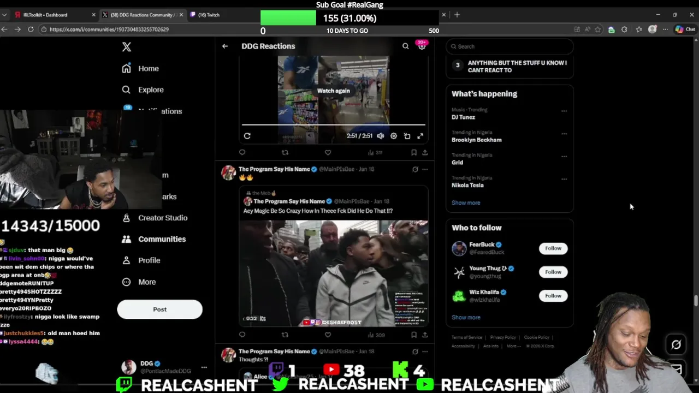The width and height of the screenshot is (699, 393).
Task: Open video player settings gear
Action: coord(394,136)
